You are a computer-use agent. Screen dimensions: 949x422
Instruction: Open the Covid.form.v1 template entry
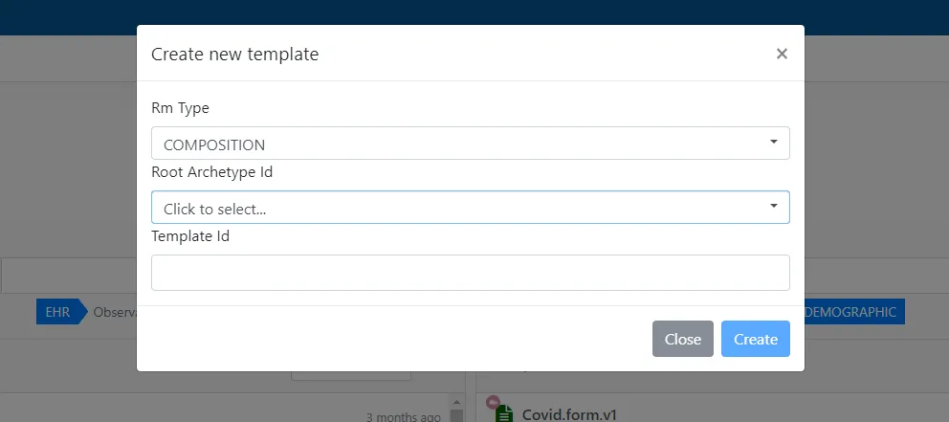569,414
